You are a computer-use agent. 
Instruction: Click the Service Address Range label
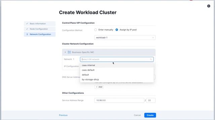point(73,100)
